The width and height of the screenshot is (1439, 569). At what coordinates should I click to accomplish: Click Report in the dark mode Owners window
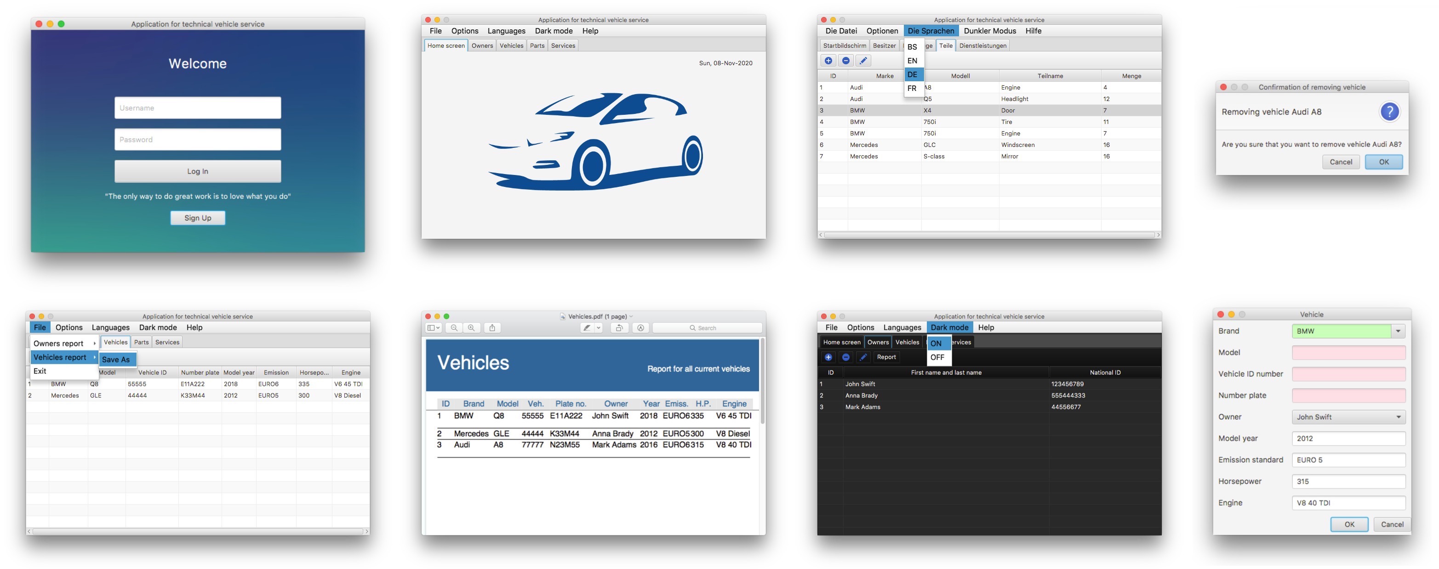886,357
